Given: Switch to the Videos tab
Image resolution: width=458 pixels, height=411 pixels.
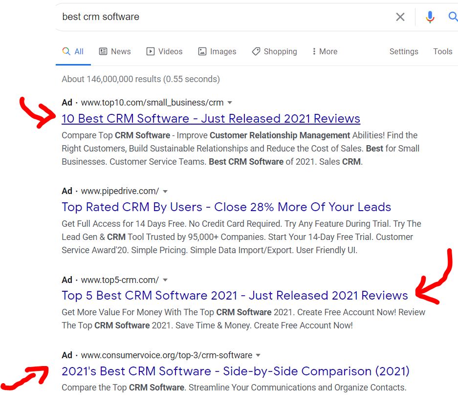Looking at the screenshot, I should [164, 52].
